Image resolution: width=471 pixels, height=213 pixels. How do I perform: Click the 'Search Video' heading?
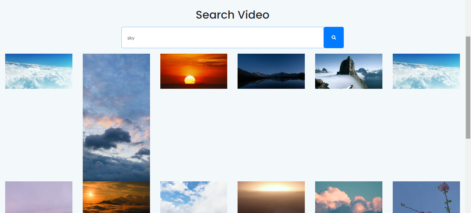pyautogui.click(x=232, y=15)
